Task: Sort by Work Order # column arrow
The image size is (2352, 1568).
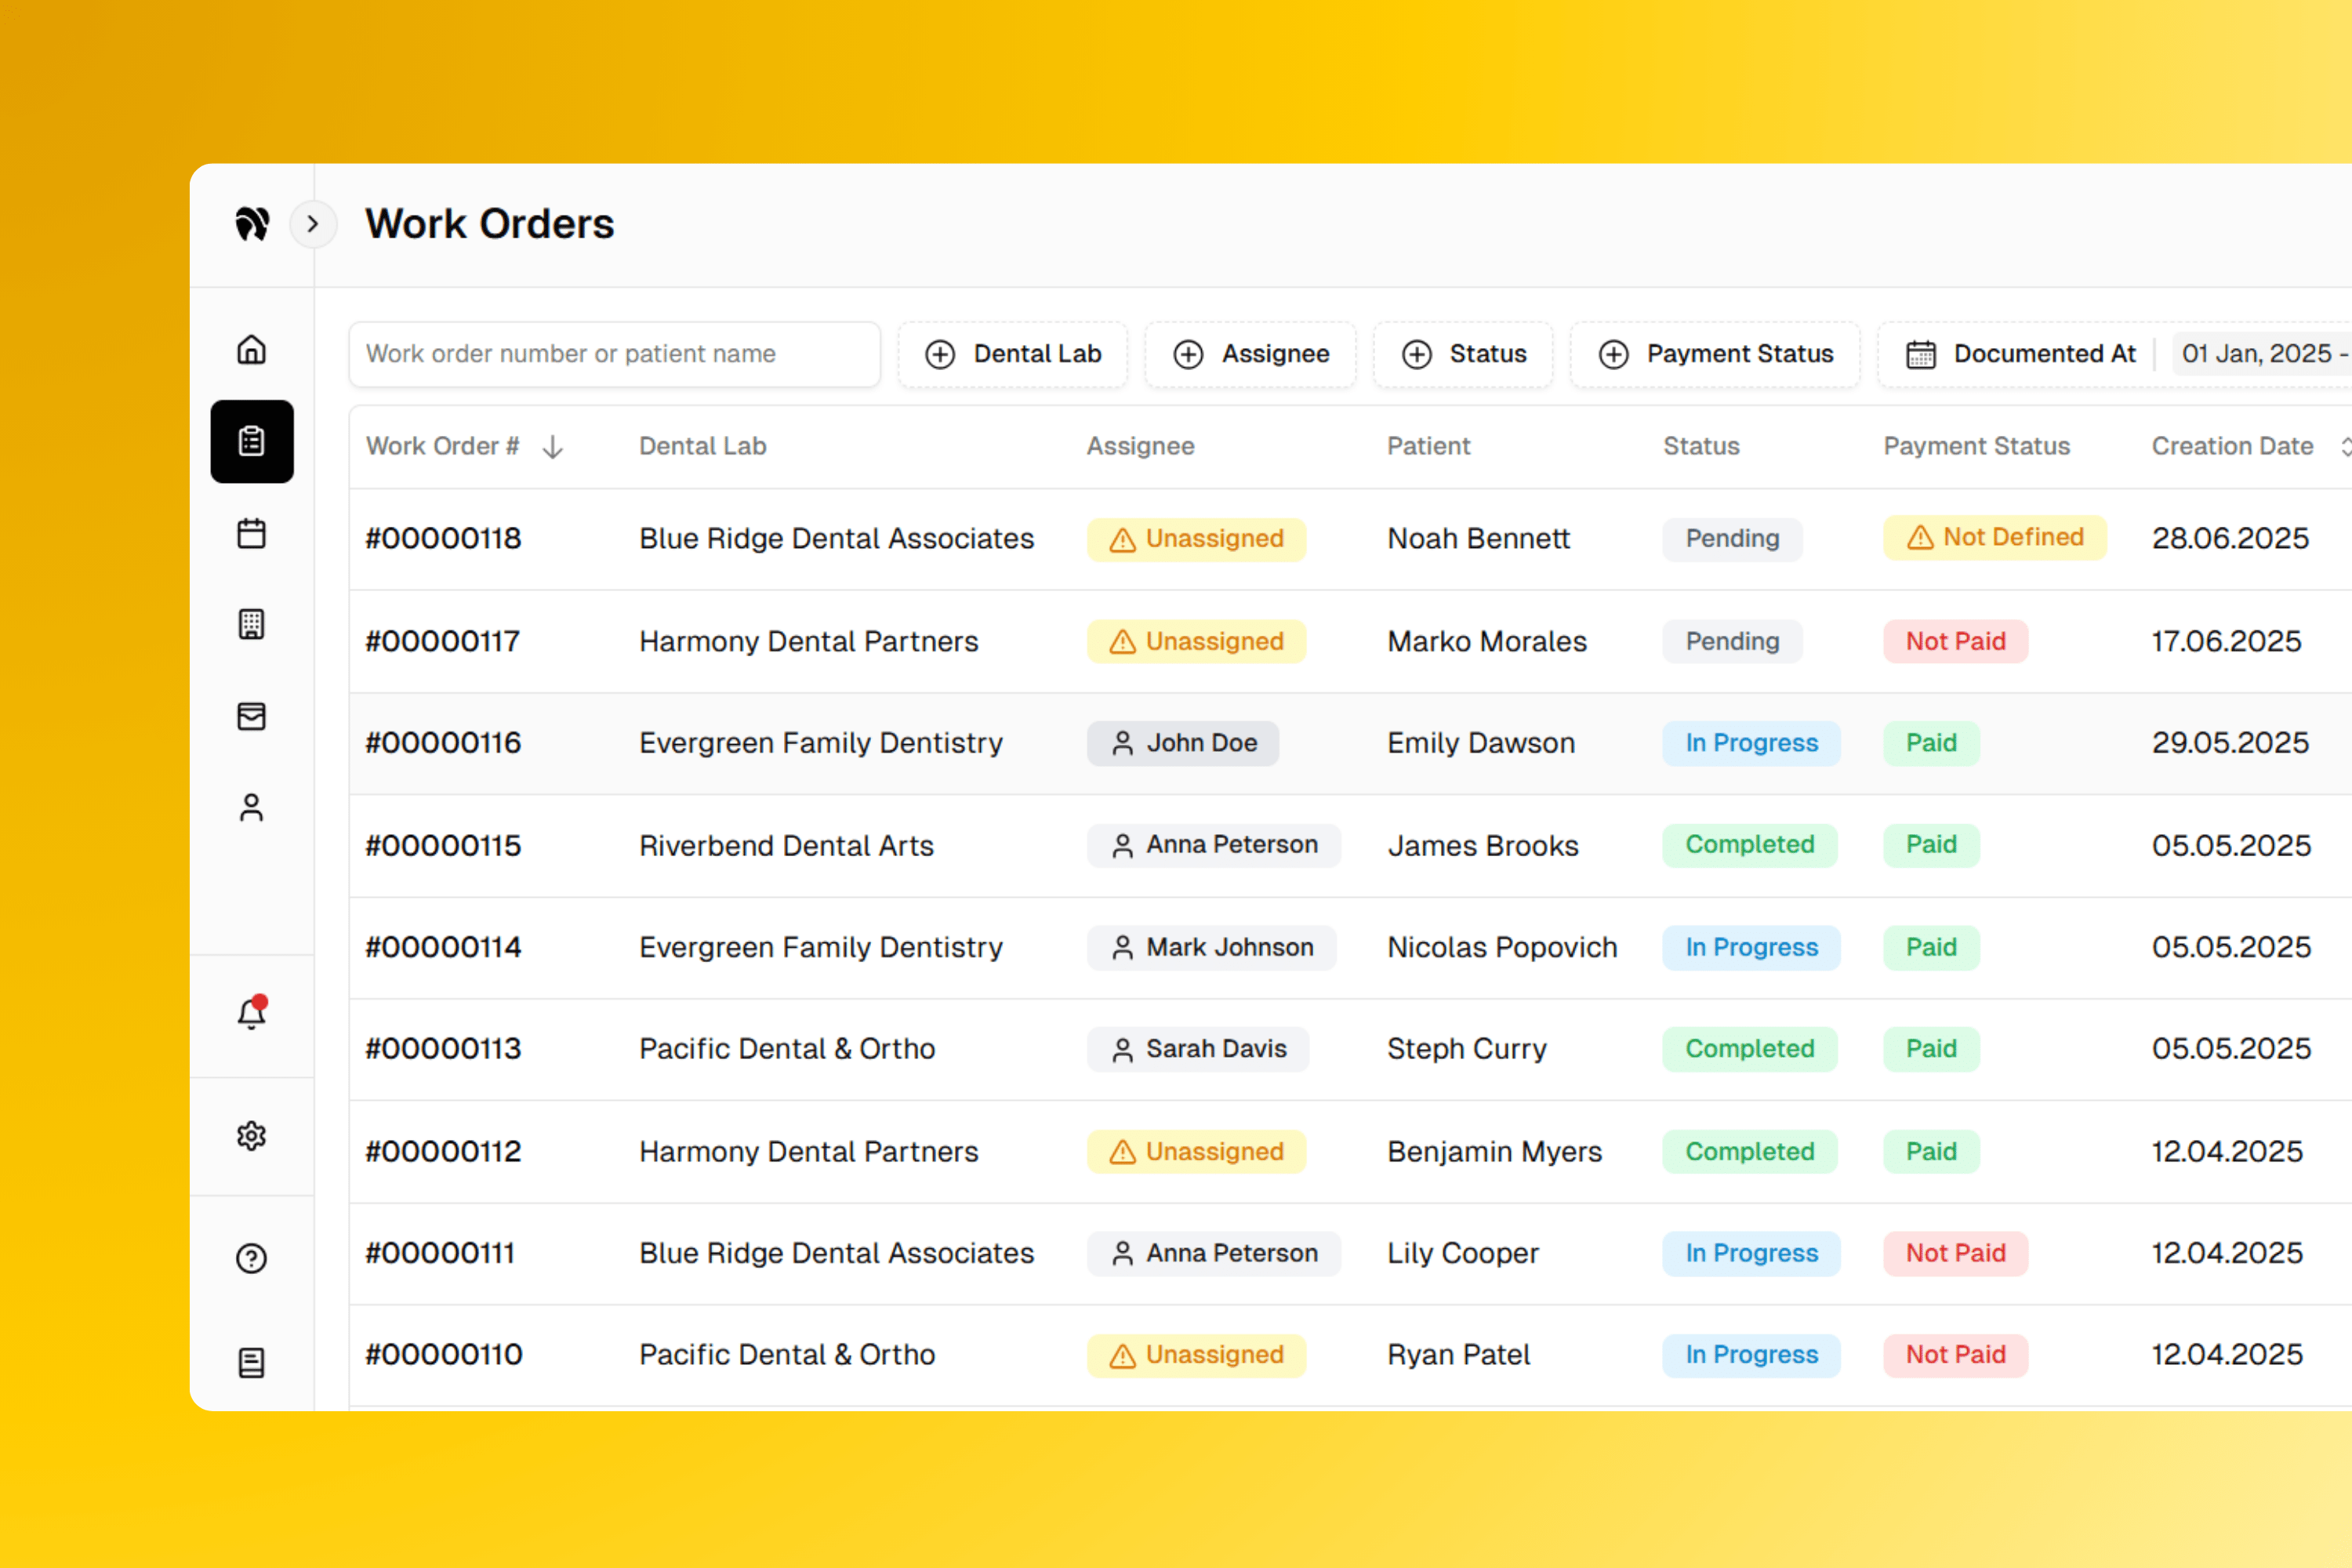Action: (x=553, y=447)
